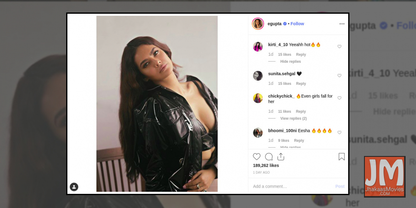The image size is (416, 208).
Task: Collapse replies under bhoomi_100ni's comment
Action: point(290,147)
